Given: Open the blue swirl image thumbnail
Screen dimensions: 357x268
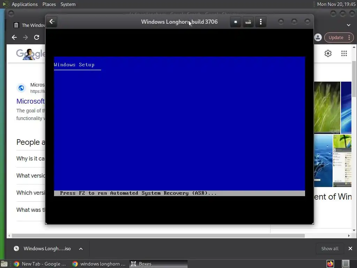Looking at the screenshot, I should [x=346, y=107].
